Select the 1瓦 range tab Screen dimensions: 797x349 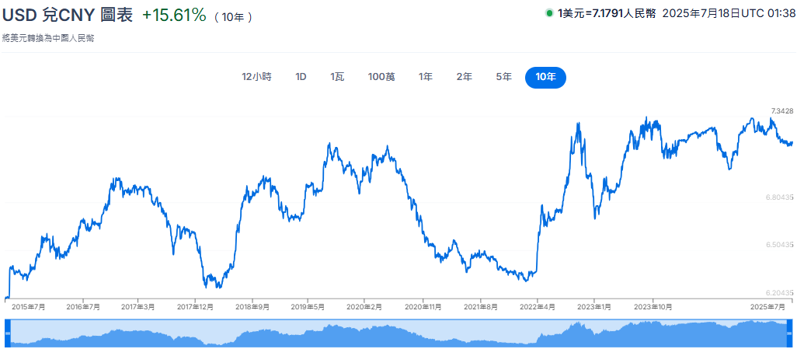(337, 77)
